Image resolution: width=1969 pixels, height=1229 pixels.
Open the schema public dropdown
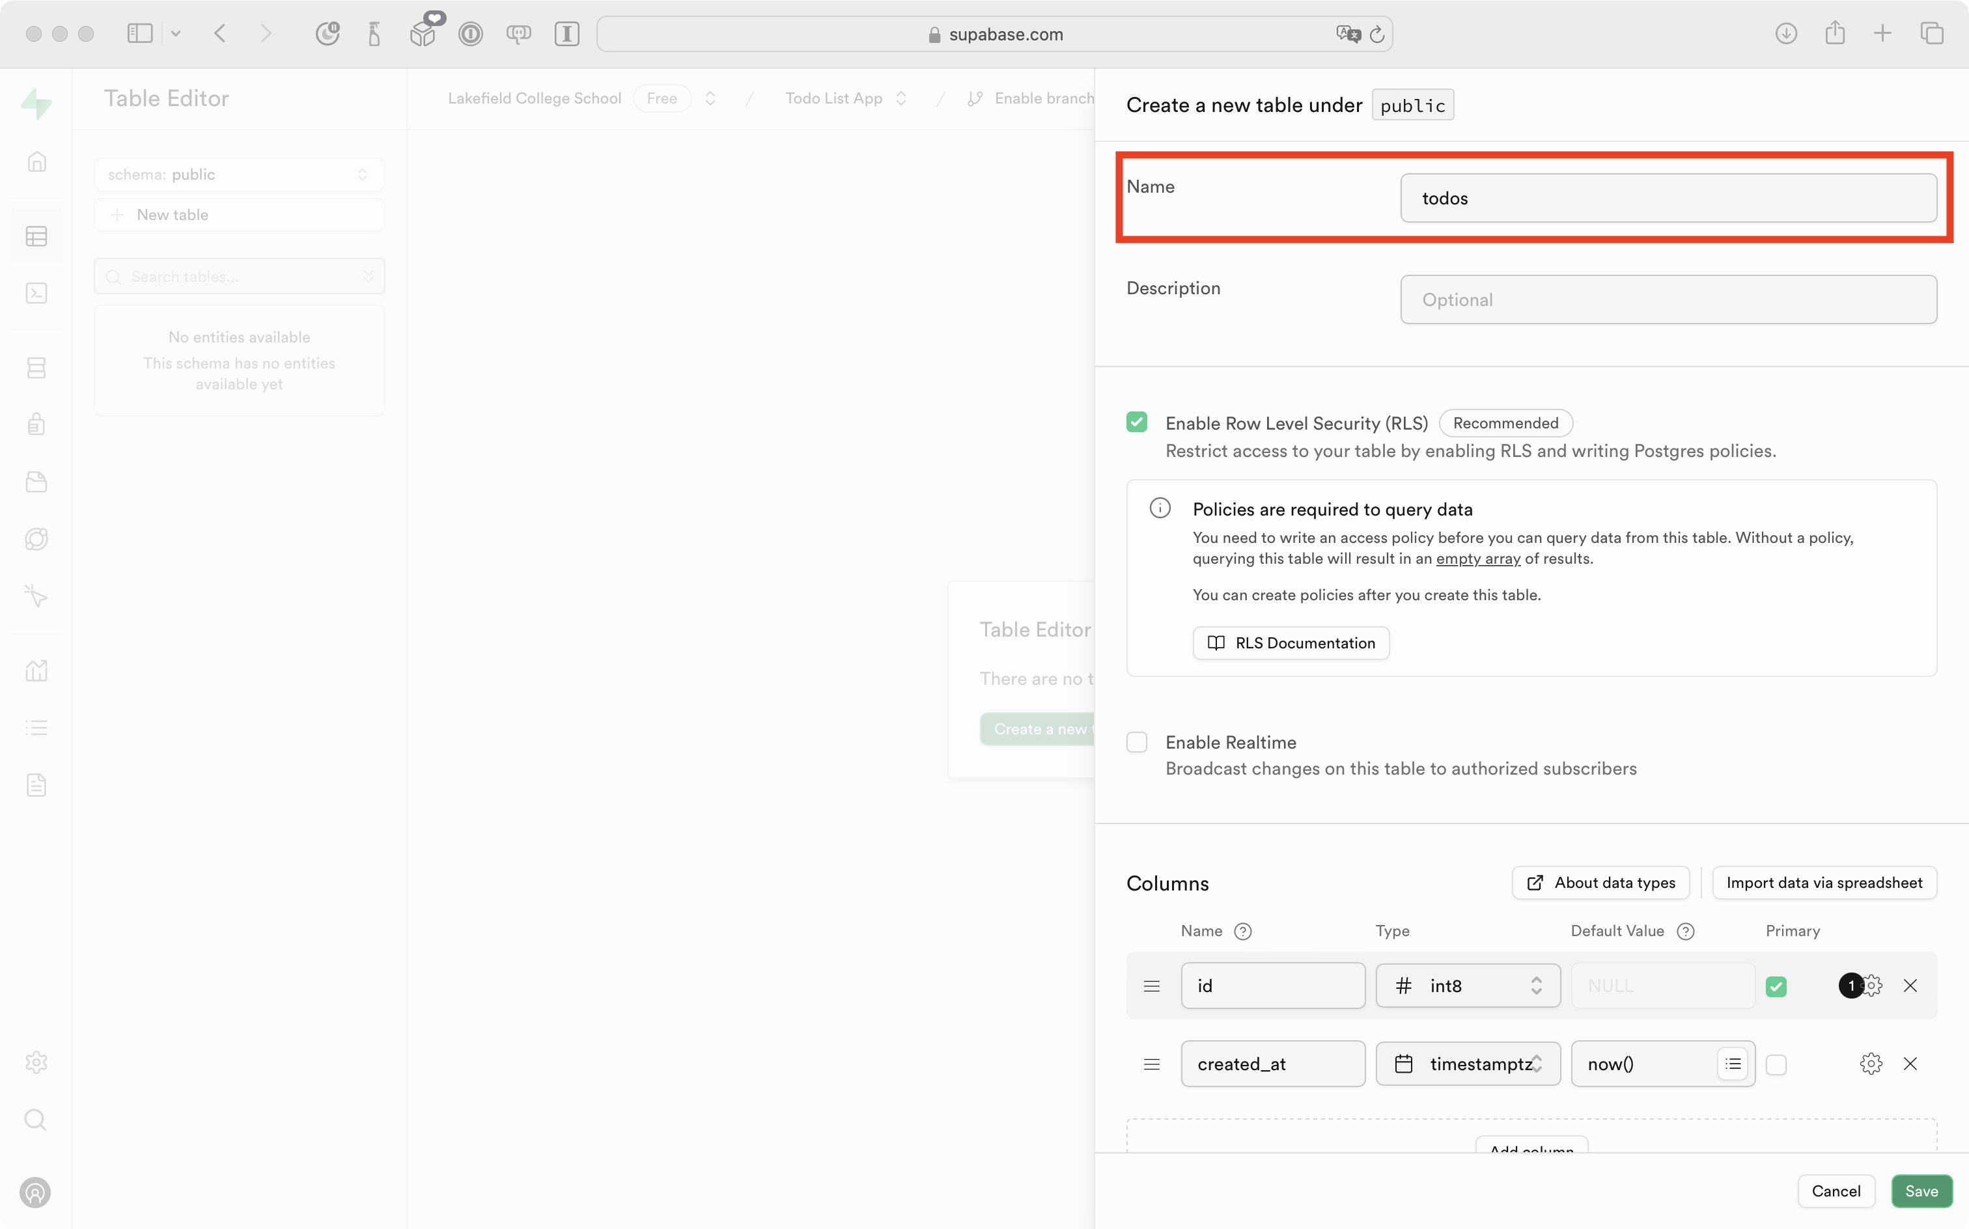[x=239, y=174]
